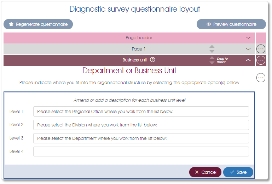Open the Business unit row ellipsis menu
Viewport: 272px width, 184px height.
pyautogui.click(x=261, y=60)
